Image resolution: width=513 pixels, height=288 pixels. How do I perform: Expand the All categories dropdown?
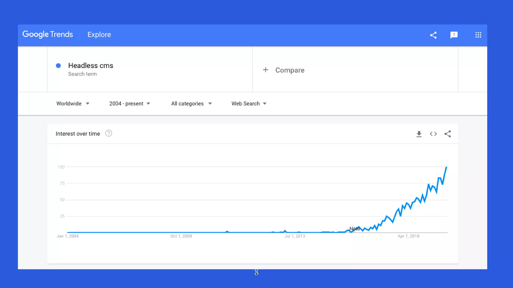[191, 103]
